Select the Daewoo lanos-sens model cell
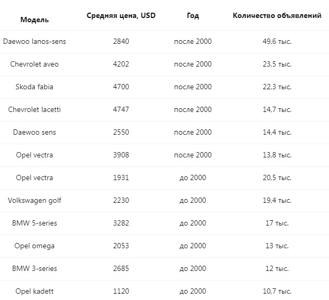This screenshot has width=329, height=300. pos(34,41)
